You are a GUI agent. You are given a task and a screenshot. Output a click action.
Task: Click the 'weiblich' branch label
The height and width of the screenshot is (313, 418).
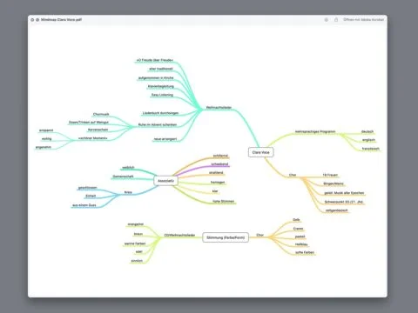128,168
